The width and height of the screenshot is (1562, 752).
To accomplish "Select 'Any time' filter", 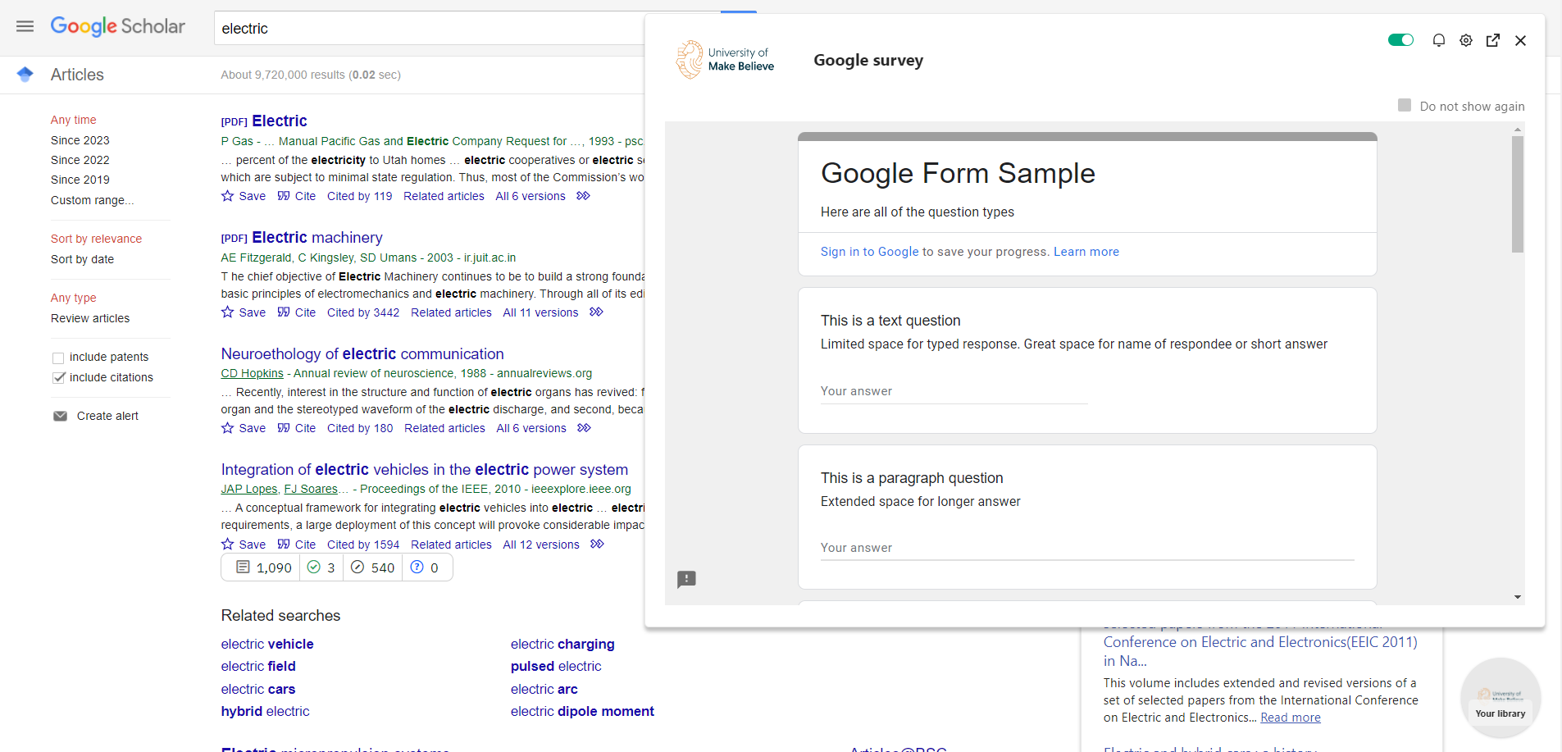I will click(73, 120).
